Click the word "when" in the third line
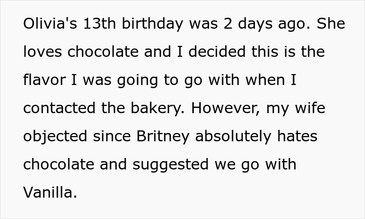Viewport: 365px width, 219px height. tap(265, 80)
